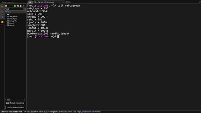Image resolution: width=201 pixels, height=113 pixels.
Task: Click the 'tail /etc/group' command text
Action: coord(68,6)
